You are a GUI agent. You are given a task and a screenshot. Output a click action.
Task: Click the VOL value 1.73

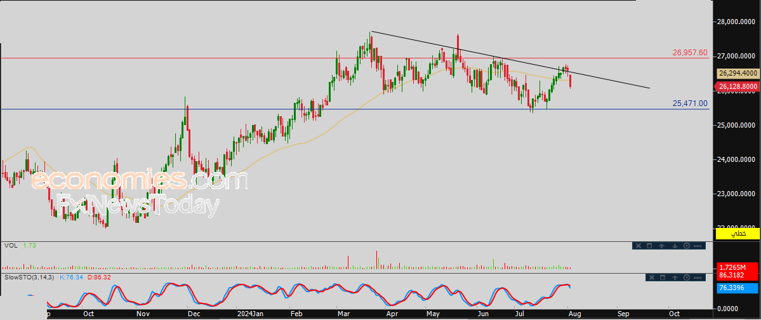pyautogui.click(x=30, y=246)
